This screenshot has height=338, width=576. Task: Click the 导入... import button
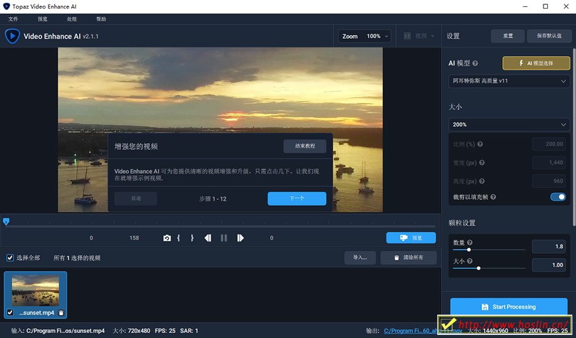point(360,257)
